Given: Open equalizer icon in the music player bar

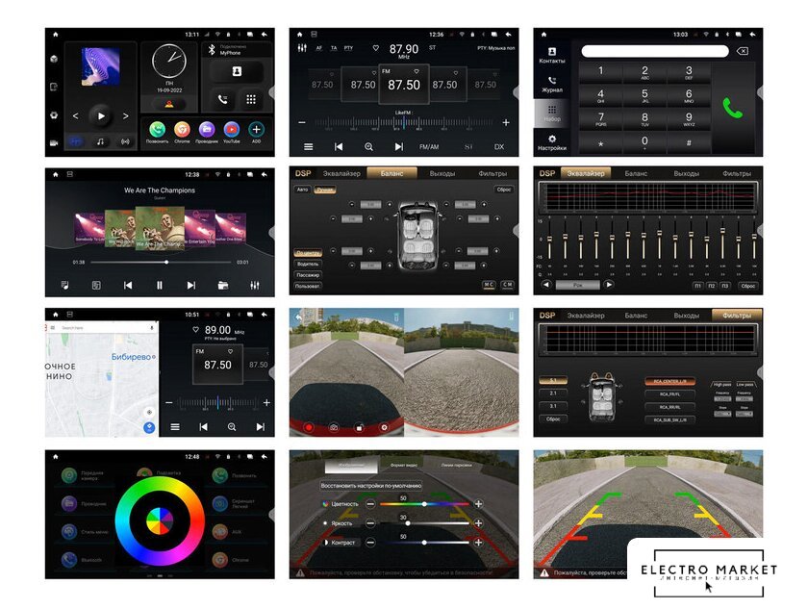Looking at the screenshot, I should tap(255, 286).
